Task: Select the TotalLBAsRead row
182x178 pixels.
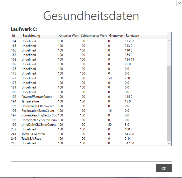Action: click(89, 138)
